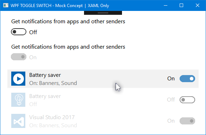Click the dark grip handle at the top center

tap(103, 13)
